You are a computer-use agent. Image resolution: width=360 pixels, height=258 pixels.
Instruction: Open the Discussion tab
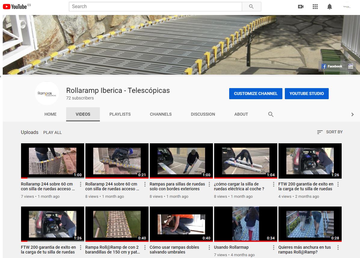(203, 114)
